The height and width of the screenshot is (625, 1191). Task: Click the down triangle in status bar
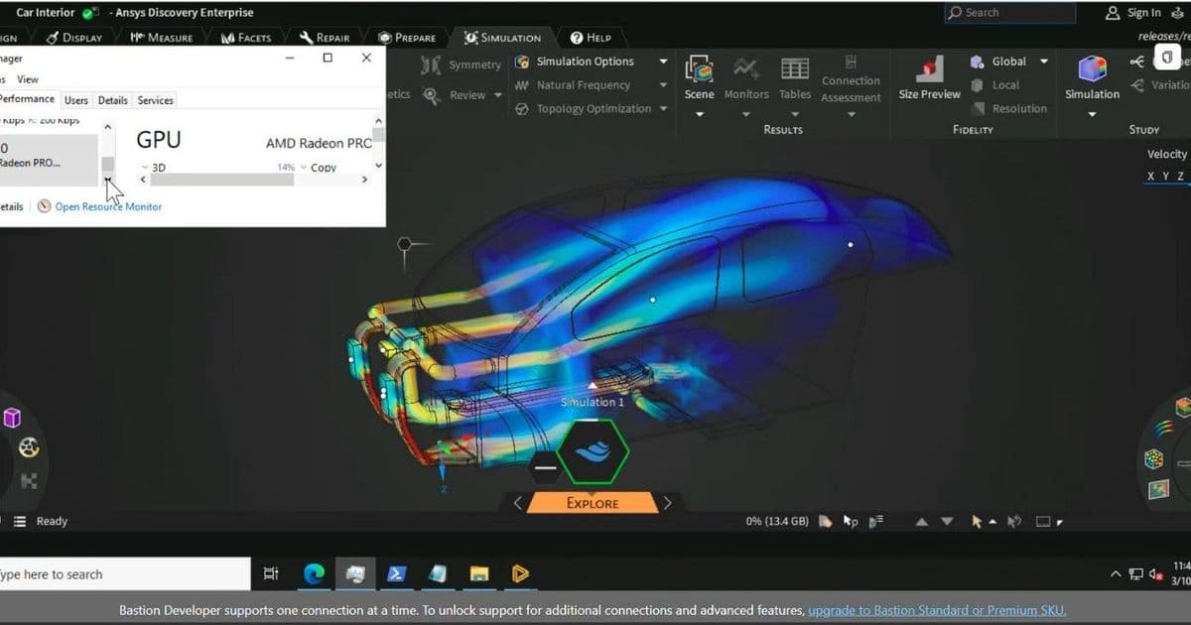(x=946, y=521)
